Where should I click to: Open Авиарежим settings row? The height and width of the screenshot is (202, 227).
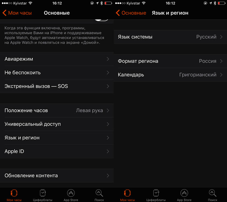pyautogui.click(x=57, y=59)
